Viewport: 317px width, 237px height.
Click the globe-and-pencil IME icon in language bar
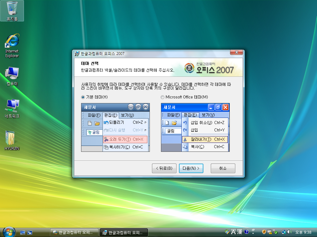pyautogui.click(x=227, y=232)
